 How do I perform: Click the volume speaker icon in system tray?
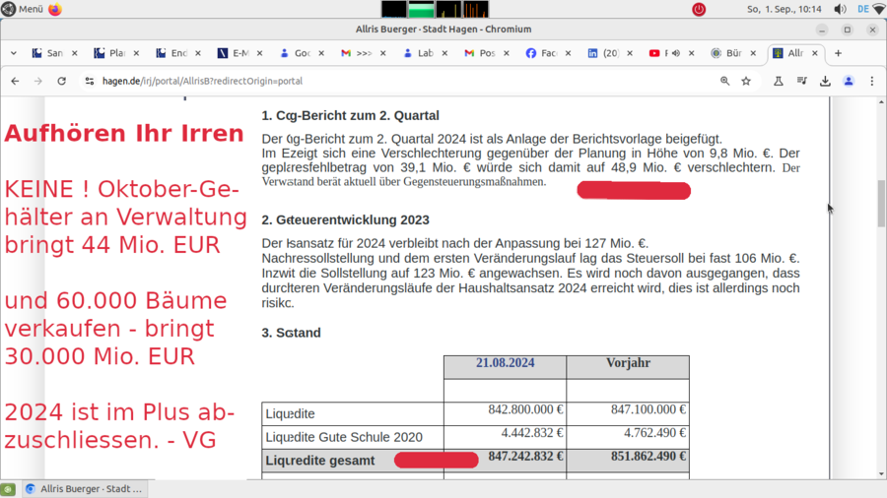pos(841,9)
